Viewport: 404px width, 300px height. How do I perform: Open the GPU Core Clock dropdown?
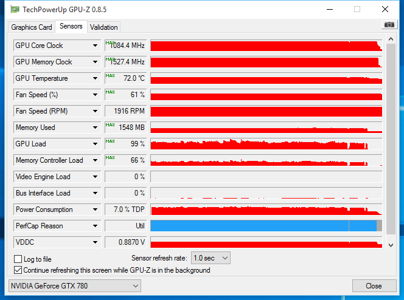pyautogui.click(x=95, y=46)
